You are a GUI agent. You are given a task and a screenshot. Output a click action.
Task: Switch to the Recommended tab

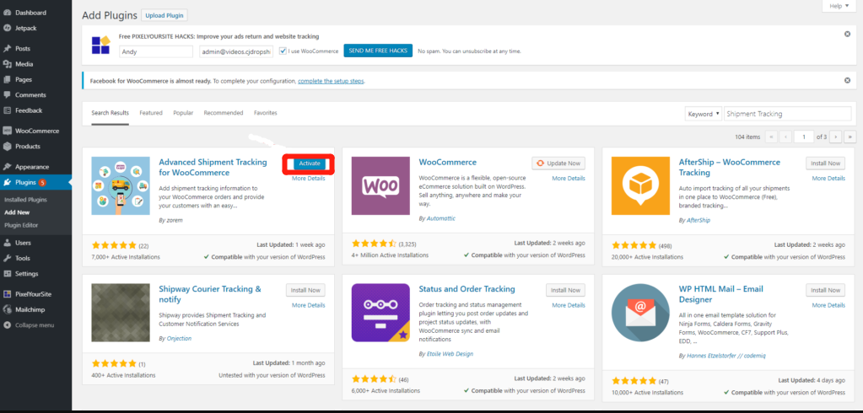[x=224, y=113]
